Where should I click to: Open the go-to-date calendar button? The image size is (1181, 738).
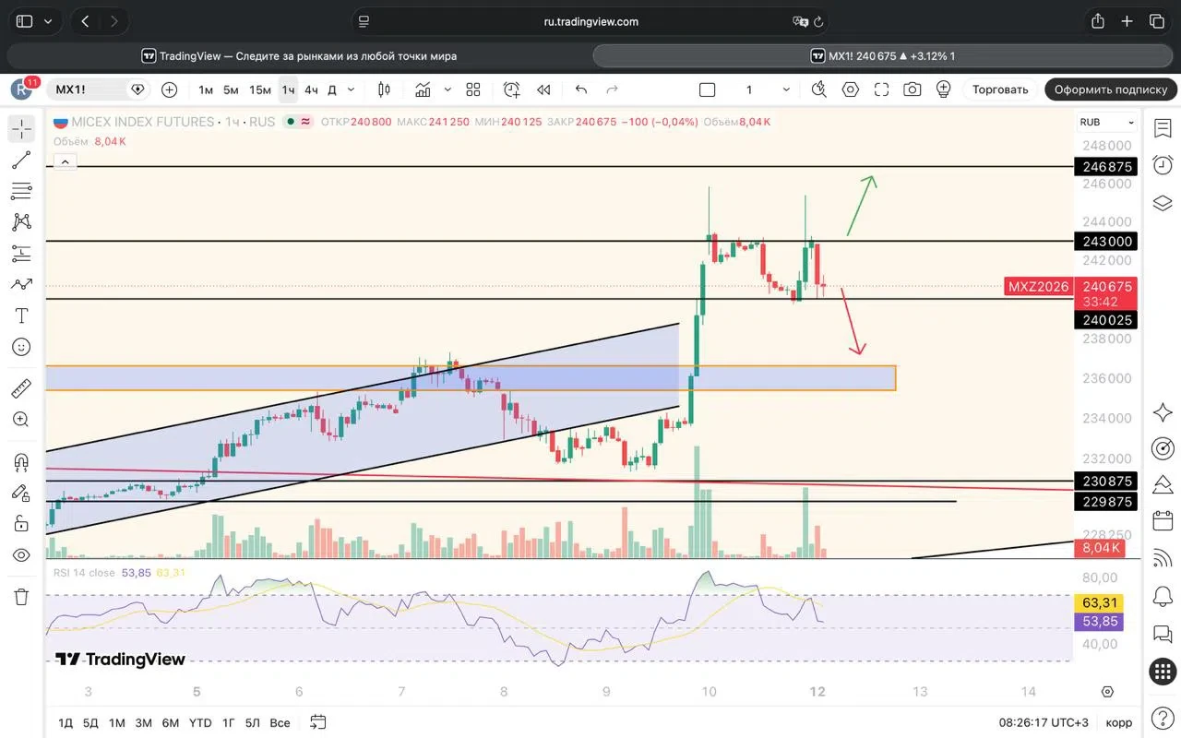(x=318, y=722)
